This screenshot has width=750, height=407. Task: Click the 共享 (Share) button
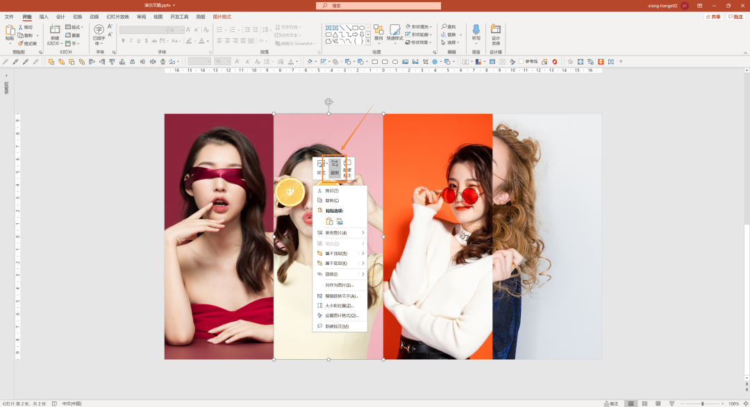713,17
